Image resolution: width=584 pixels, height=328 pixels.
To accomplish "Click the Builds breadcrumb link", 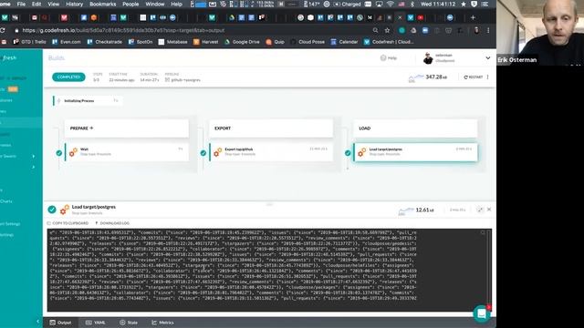I will 57,57.
